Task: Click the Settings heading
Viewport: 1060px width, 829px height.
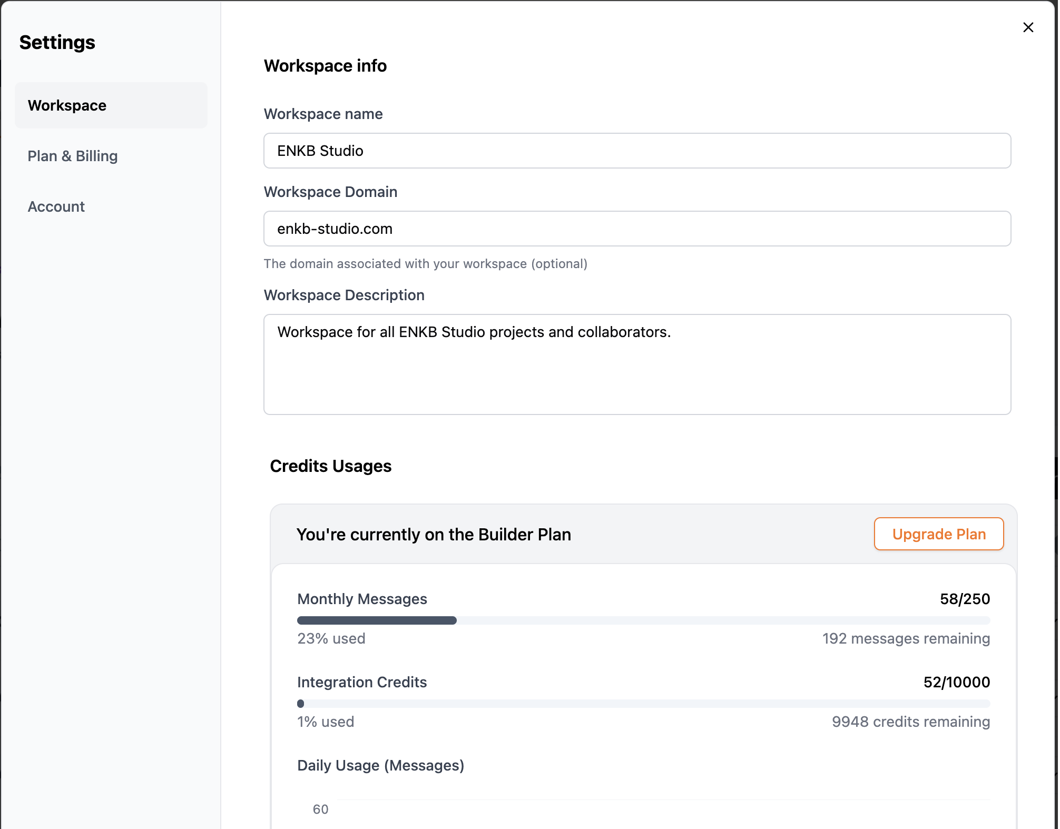Action: tap(57, 42)
